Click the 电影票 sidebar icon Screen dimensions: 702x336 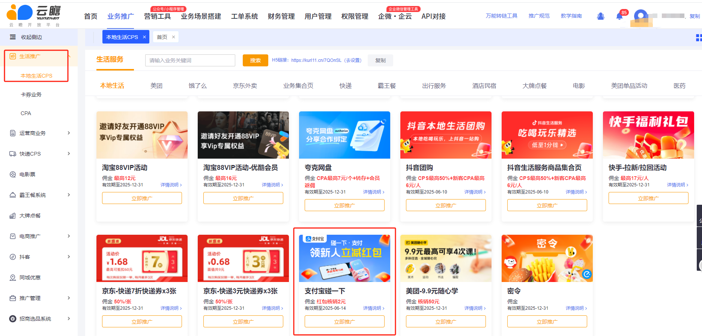[x=12, y=174]
